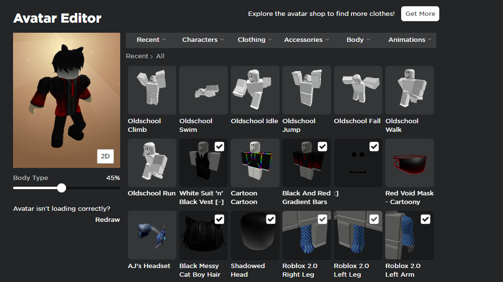Image resolution: width=503 pixels, height=282 pixels.
Task: Click the Oldschool Run name text
Action: [152, 193]
